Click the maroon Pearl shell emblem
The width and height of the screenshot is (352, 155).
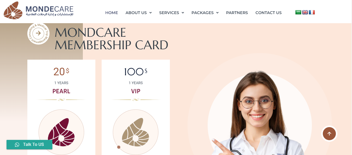pyautogui.click(x=61, y=132)
